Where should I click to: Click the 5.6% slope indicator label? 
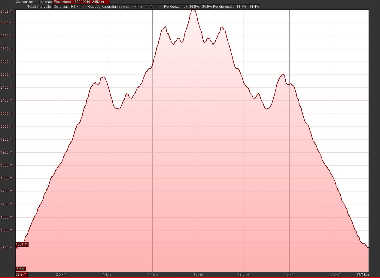click(20, 269)
